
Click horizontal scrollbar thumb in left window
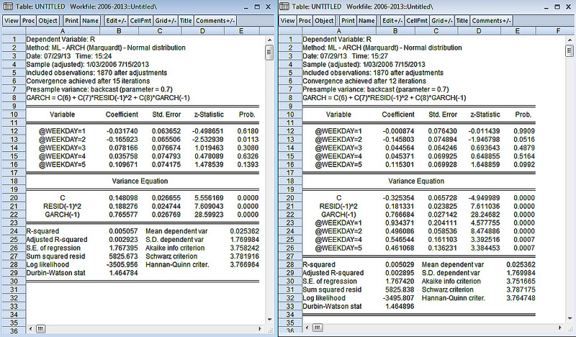pos(41,328)
